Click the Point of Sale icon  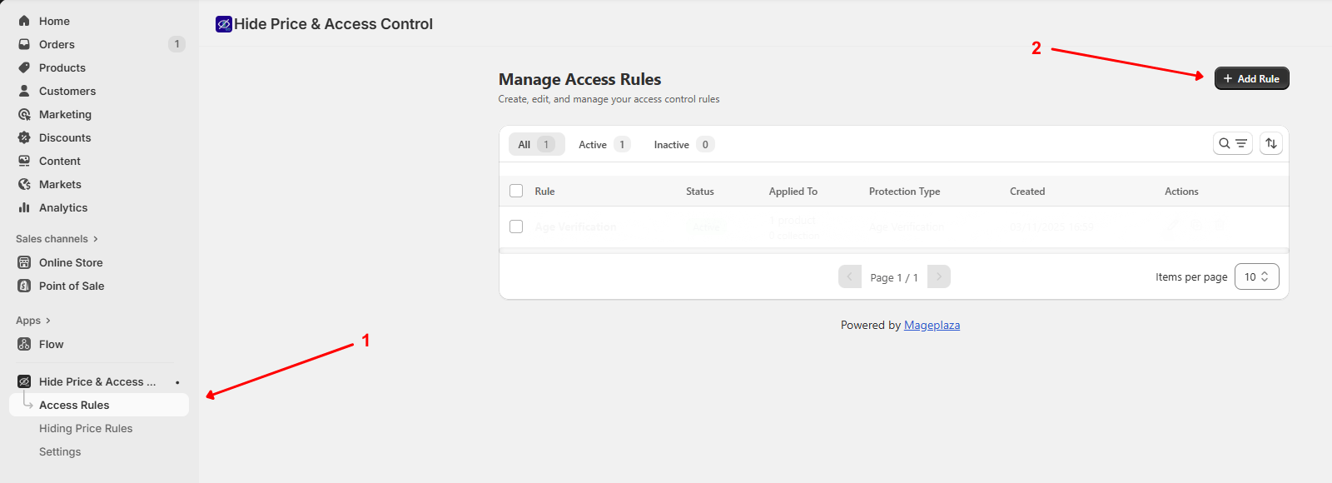click(x=24, y=286)
